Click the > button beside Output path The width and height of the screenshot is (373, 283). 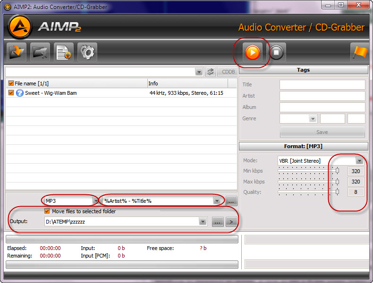231,222
